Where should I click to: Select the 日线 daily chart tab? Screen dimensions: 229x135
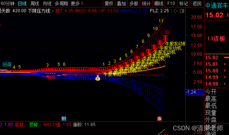(x=22, y=4)
